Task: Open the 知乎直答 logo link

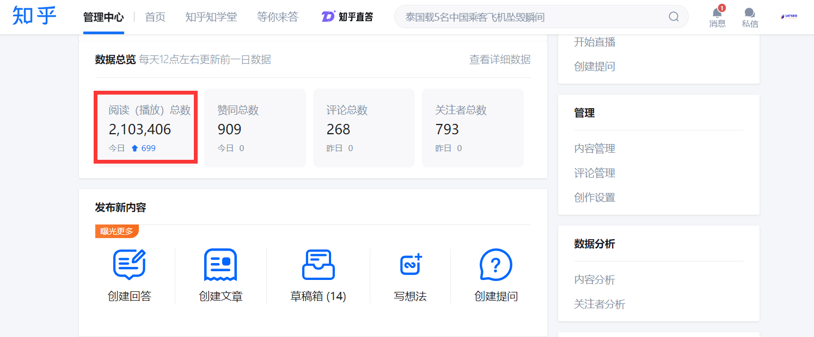Action: click(347, 17)
